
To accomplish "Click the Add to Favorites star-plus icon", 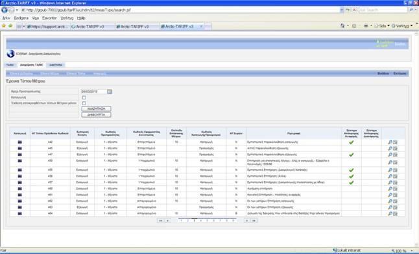I will pos(10,26).
